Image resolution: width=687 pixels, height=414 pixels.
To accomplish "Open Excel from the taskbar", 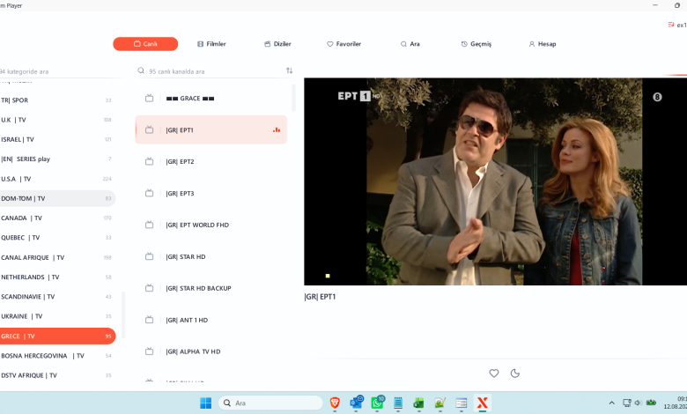I will [419, 403].
